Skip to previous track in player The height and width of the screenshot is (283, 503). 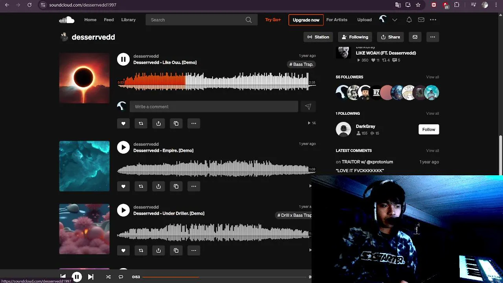[63, 277]
